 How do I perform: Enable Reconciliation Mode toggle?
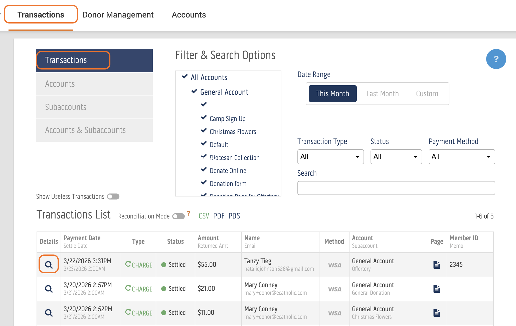[x=179, y=216]
